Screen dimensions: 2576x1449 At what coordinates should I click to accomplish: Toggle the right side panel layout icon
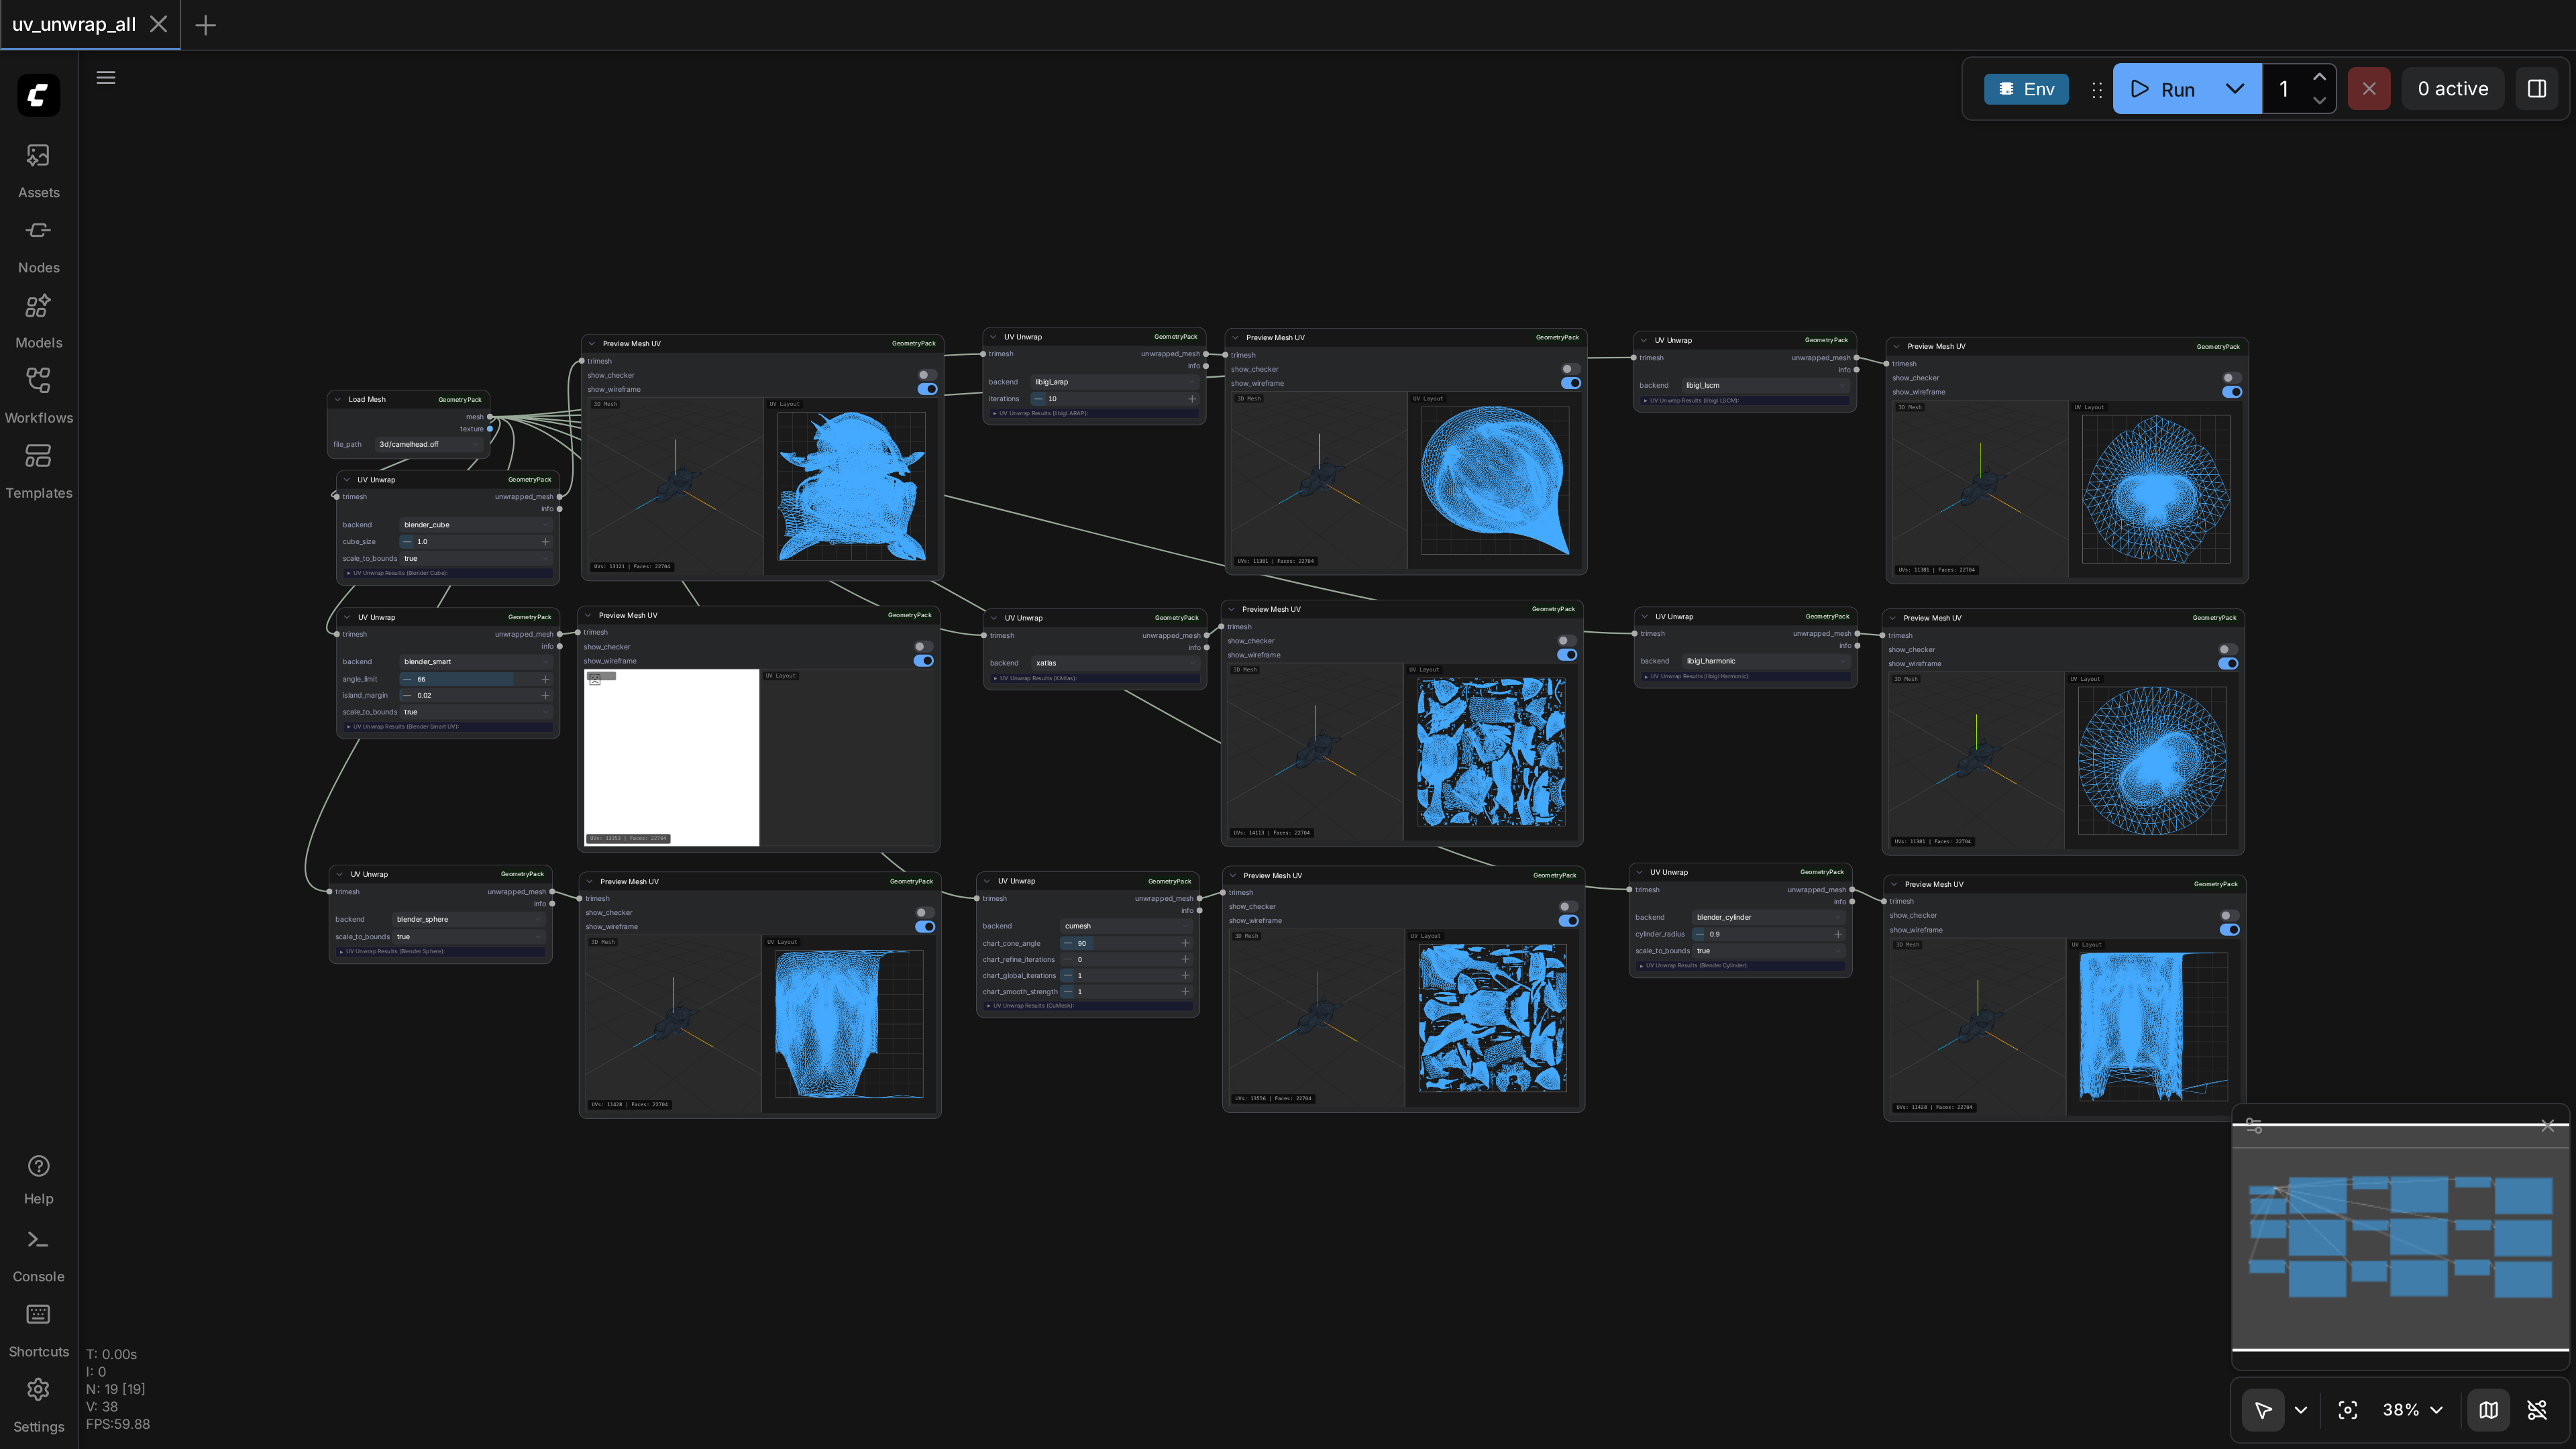(2537, 89)
